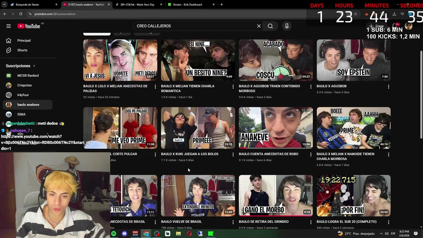Open a new browser tab
The height and width of the screenshot is (238, 423).
click(x=221, y=5)
